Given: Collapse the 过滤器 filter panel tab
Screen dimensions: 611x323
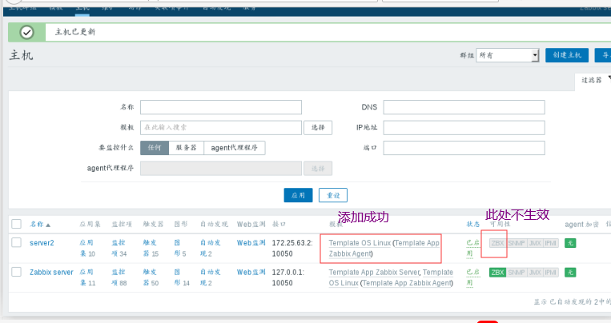Looking at the screenshot, I should [x=594, y=80].
